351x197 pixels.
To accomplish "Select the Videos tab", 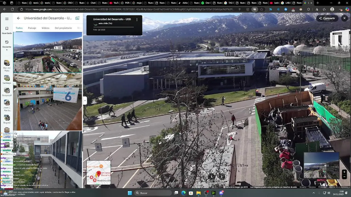I will coord(46,28).
